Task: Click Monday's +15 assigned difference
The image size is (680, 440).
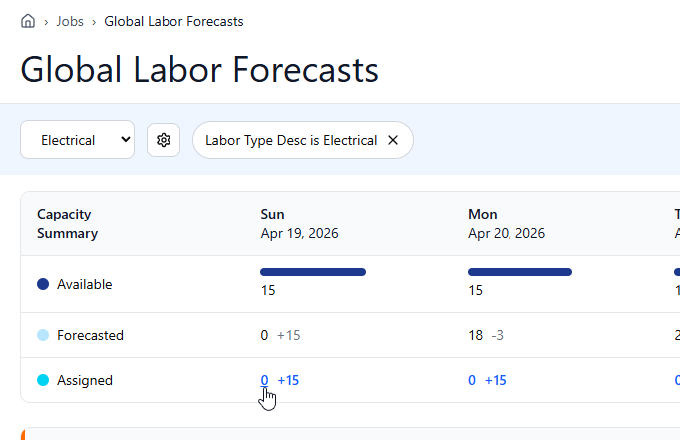Action: pos(496,380)
